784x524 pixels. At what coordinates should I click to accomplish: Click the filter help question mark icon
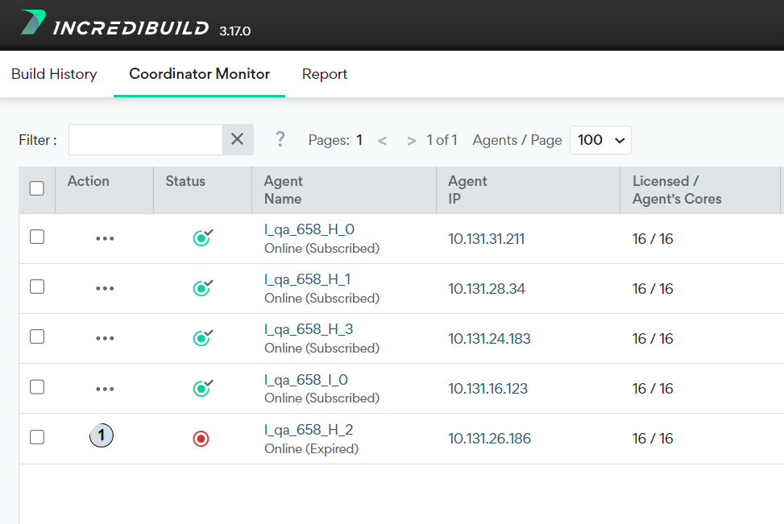pyautogui.click(x=280, y=139)
